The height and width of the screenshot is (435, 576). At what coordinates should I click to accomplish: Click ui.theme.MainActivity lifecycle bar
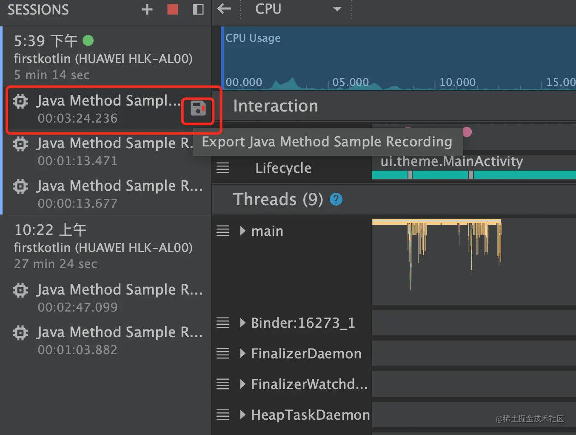474,175
